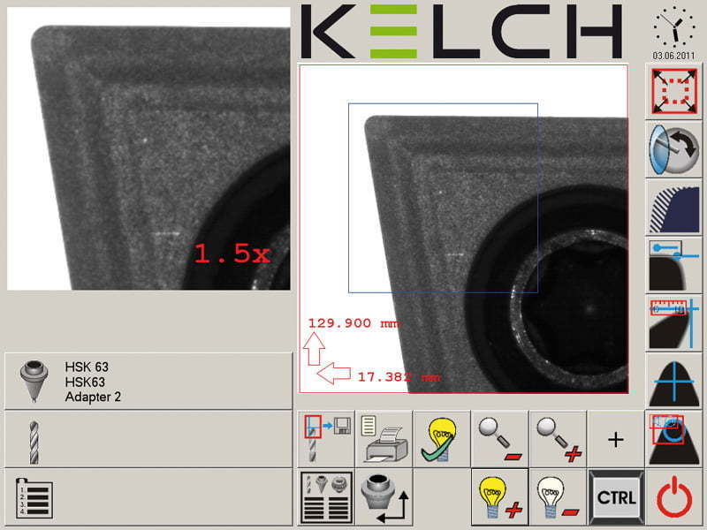Click the zoomed 1.5x camera preview image
This screenshot has width=707, height=530.
pyautogui.click(x=148, y=148)
